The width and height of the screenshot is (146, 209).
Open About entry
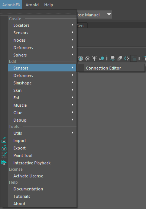42,204
